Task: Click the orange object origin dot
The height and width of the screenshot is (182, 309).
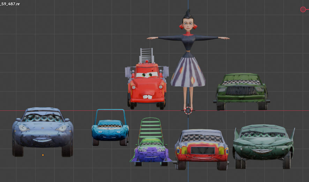Action: point(43,155)
